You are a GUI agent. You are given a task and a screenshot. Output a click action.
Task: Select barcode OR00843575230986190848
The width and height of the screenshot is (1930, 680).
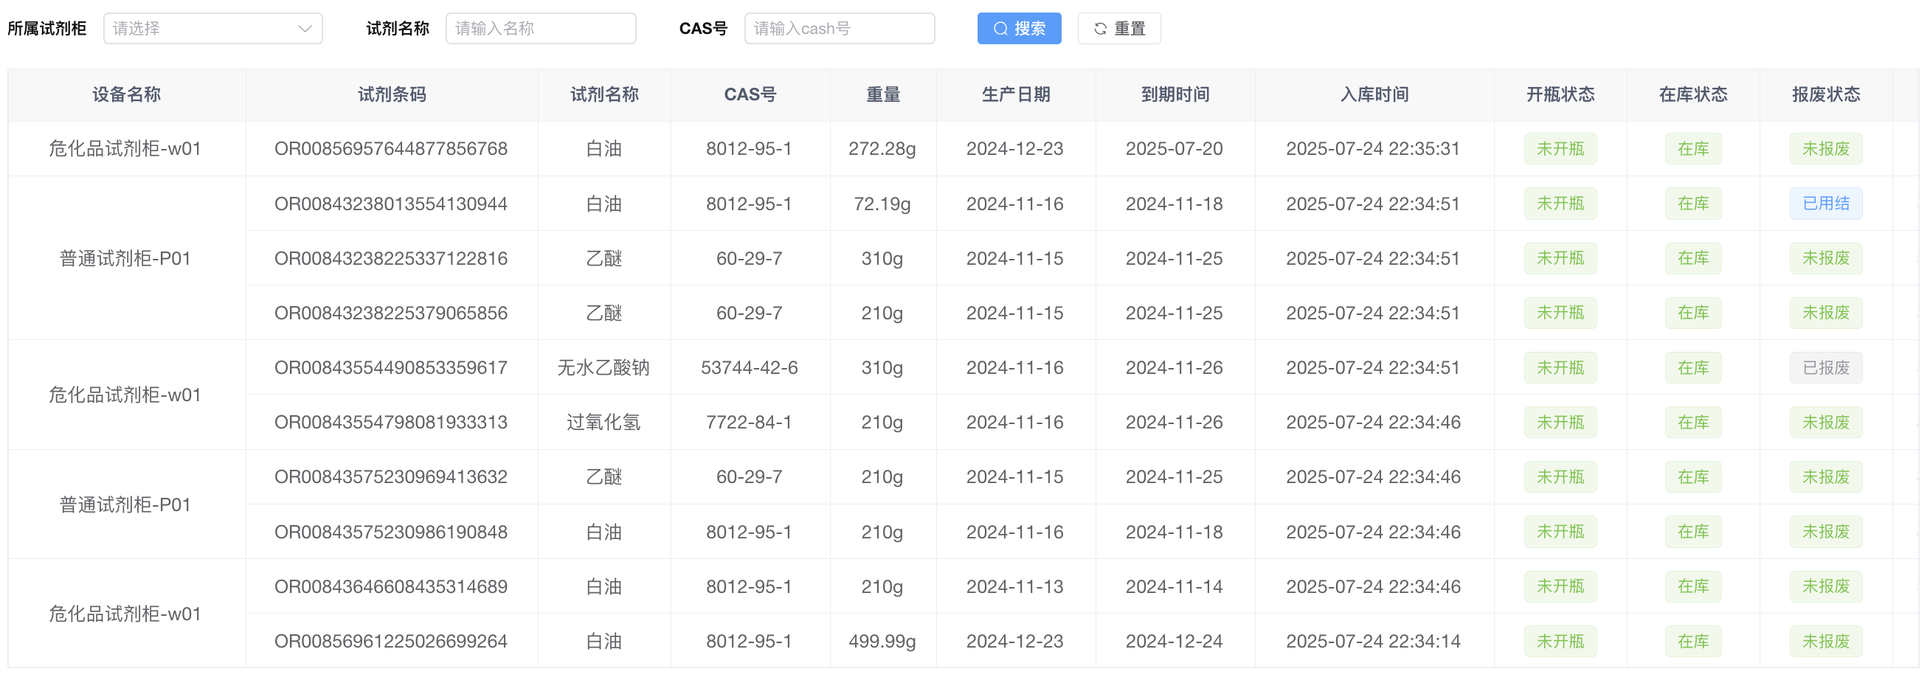(x=391, y=532)
